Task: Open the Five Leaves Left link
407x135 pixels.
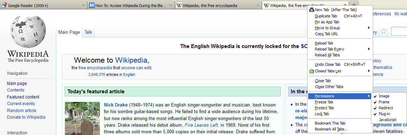Action: coord(201,125)
